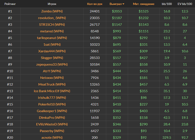Sort table by Мат. ожидание header

pyautogui.click(x=144, y=4)
